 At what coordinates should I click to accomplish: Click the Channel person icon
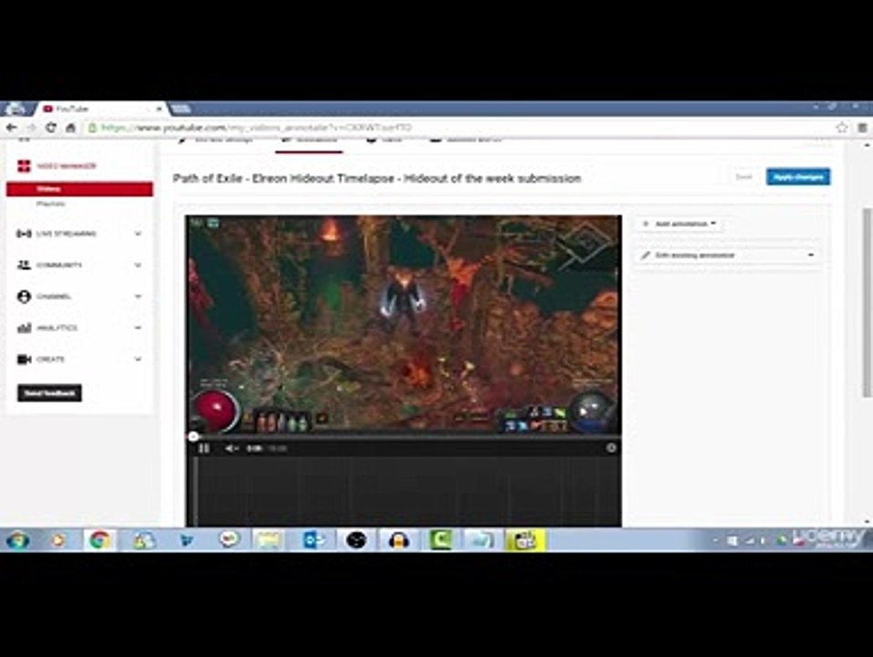[24, 297]
